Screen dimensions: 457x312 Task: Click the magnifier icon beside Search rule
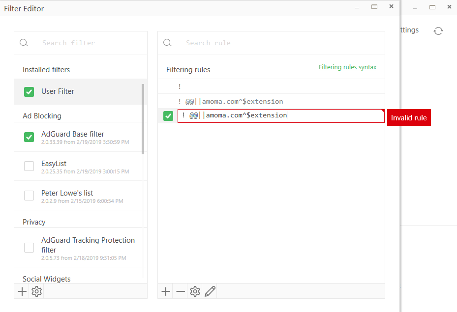(x=168, y=43)
